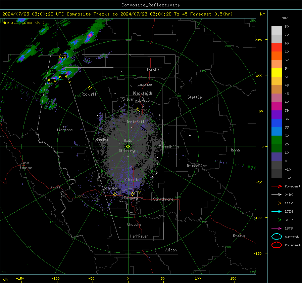This screenshot has height=283, width=302.
Task: Click the Airdrie city label
Action: 132,180
